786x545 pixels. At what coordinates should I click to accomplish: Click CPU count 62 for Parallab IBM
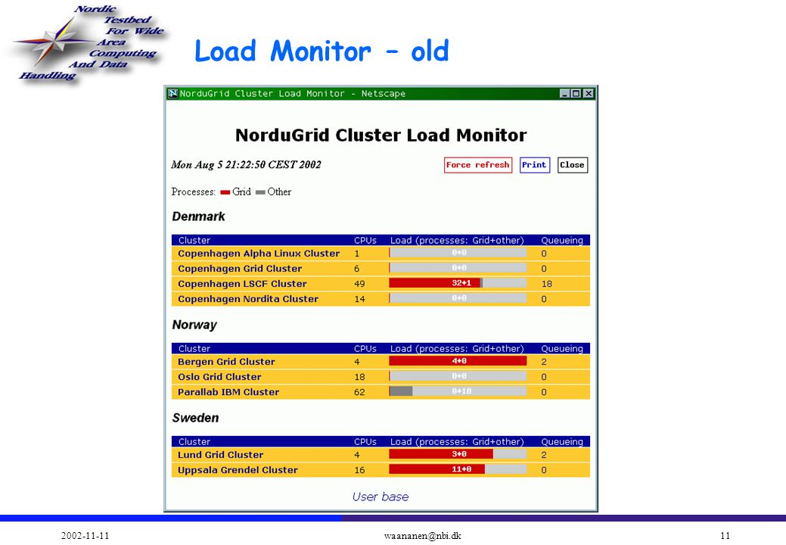click(359, 392)
